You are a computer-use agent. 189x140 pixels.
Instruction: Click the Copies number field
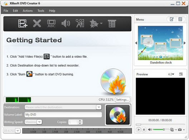[x=73, y=122]
